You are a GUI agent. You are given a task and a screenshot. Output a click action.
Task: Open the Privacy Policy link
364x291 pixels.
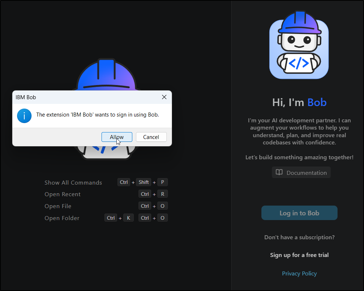coord(299,273)
